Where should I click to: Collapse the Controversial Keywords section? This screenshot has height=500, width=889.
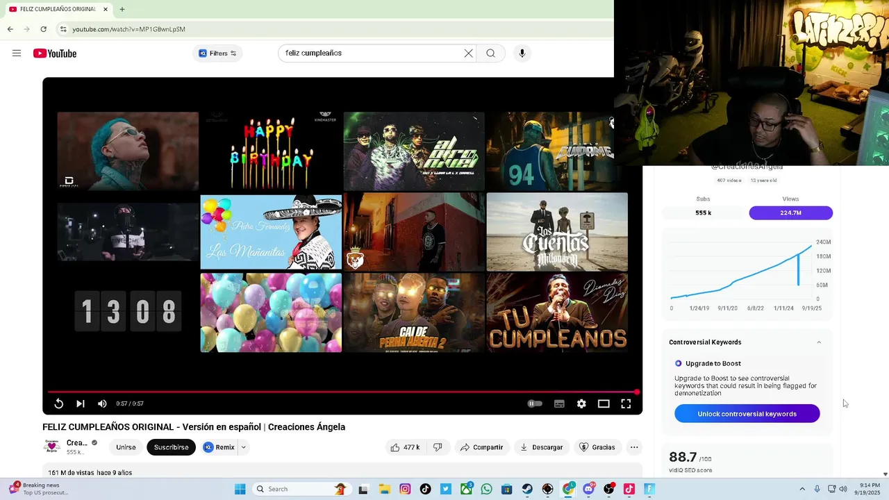coord(819,342)
